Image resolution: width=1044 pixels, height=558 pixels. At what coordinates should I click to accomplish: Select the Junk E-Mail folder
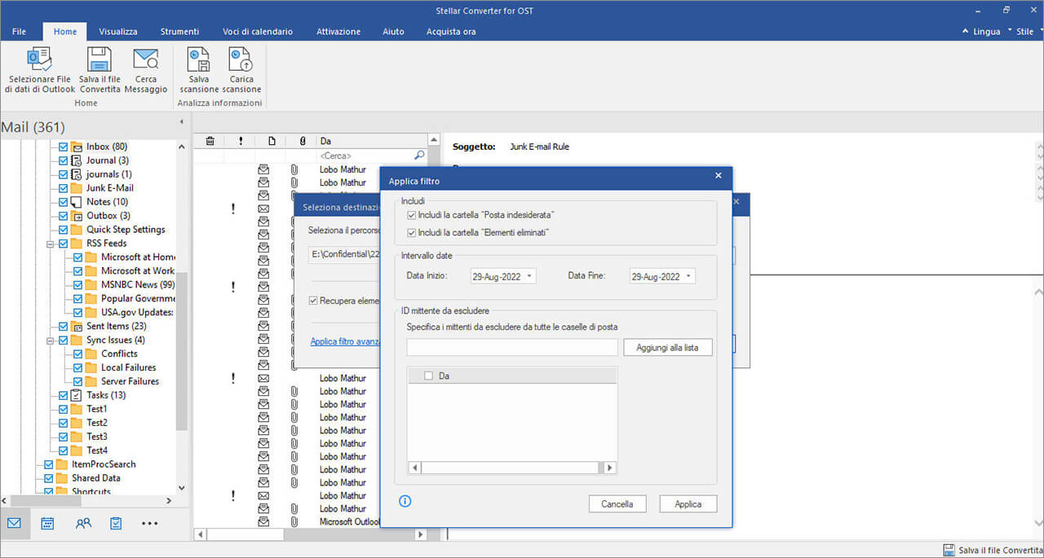pyautogui.click(x=109, y=188)
